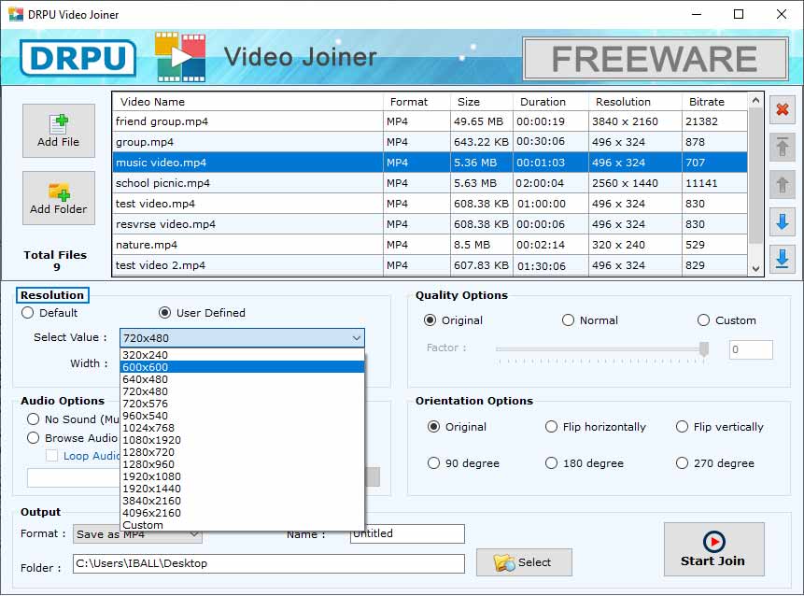Viewport: 804px width, 596px height.
Task: Click Select to choose output folder
Action: tap(524, 562)
